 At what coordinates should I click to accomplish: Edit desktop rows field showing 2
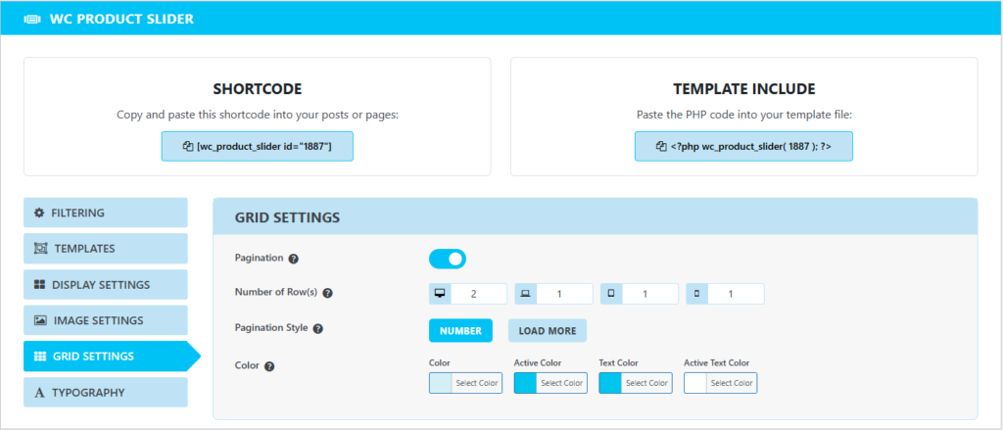click(478, 294)
